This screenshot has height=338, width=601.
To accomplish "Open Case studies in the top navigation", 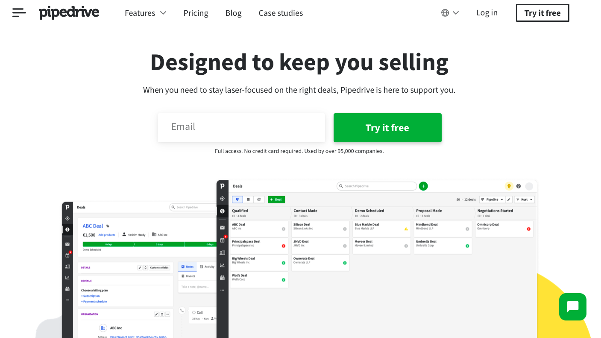I will 281,13.
